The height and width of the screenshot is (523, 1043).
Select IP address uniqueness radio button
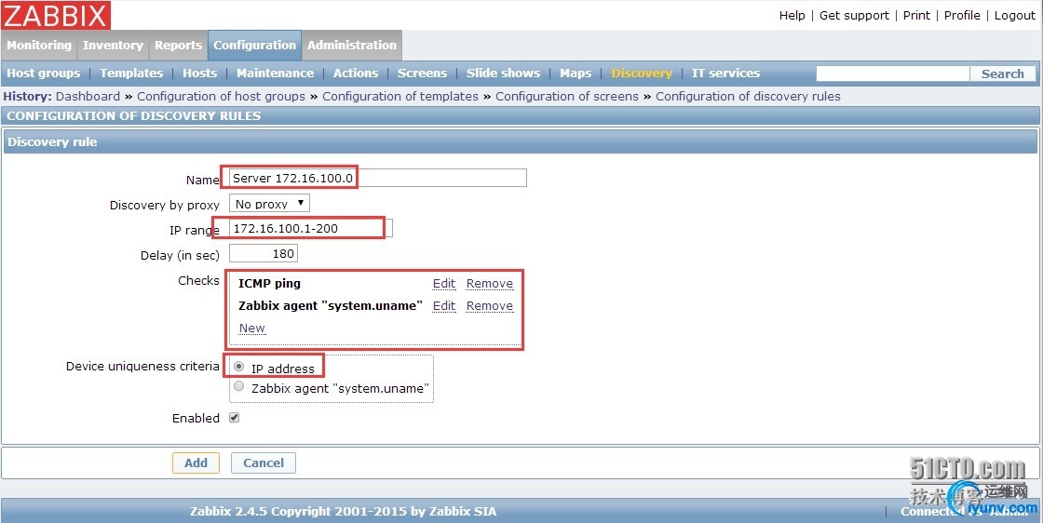coord(238,367)
